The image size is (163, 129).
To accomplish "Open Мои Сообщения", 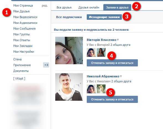I will click(24, 29).
